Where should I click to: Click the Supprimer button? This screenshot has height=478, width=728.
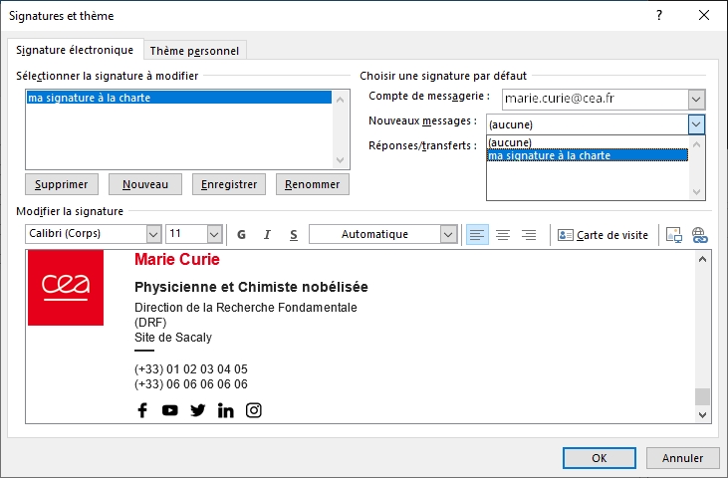(62, 184)
